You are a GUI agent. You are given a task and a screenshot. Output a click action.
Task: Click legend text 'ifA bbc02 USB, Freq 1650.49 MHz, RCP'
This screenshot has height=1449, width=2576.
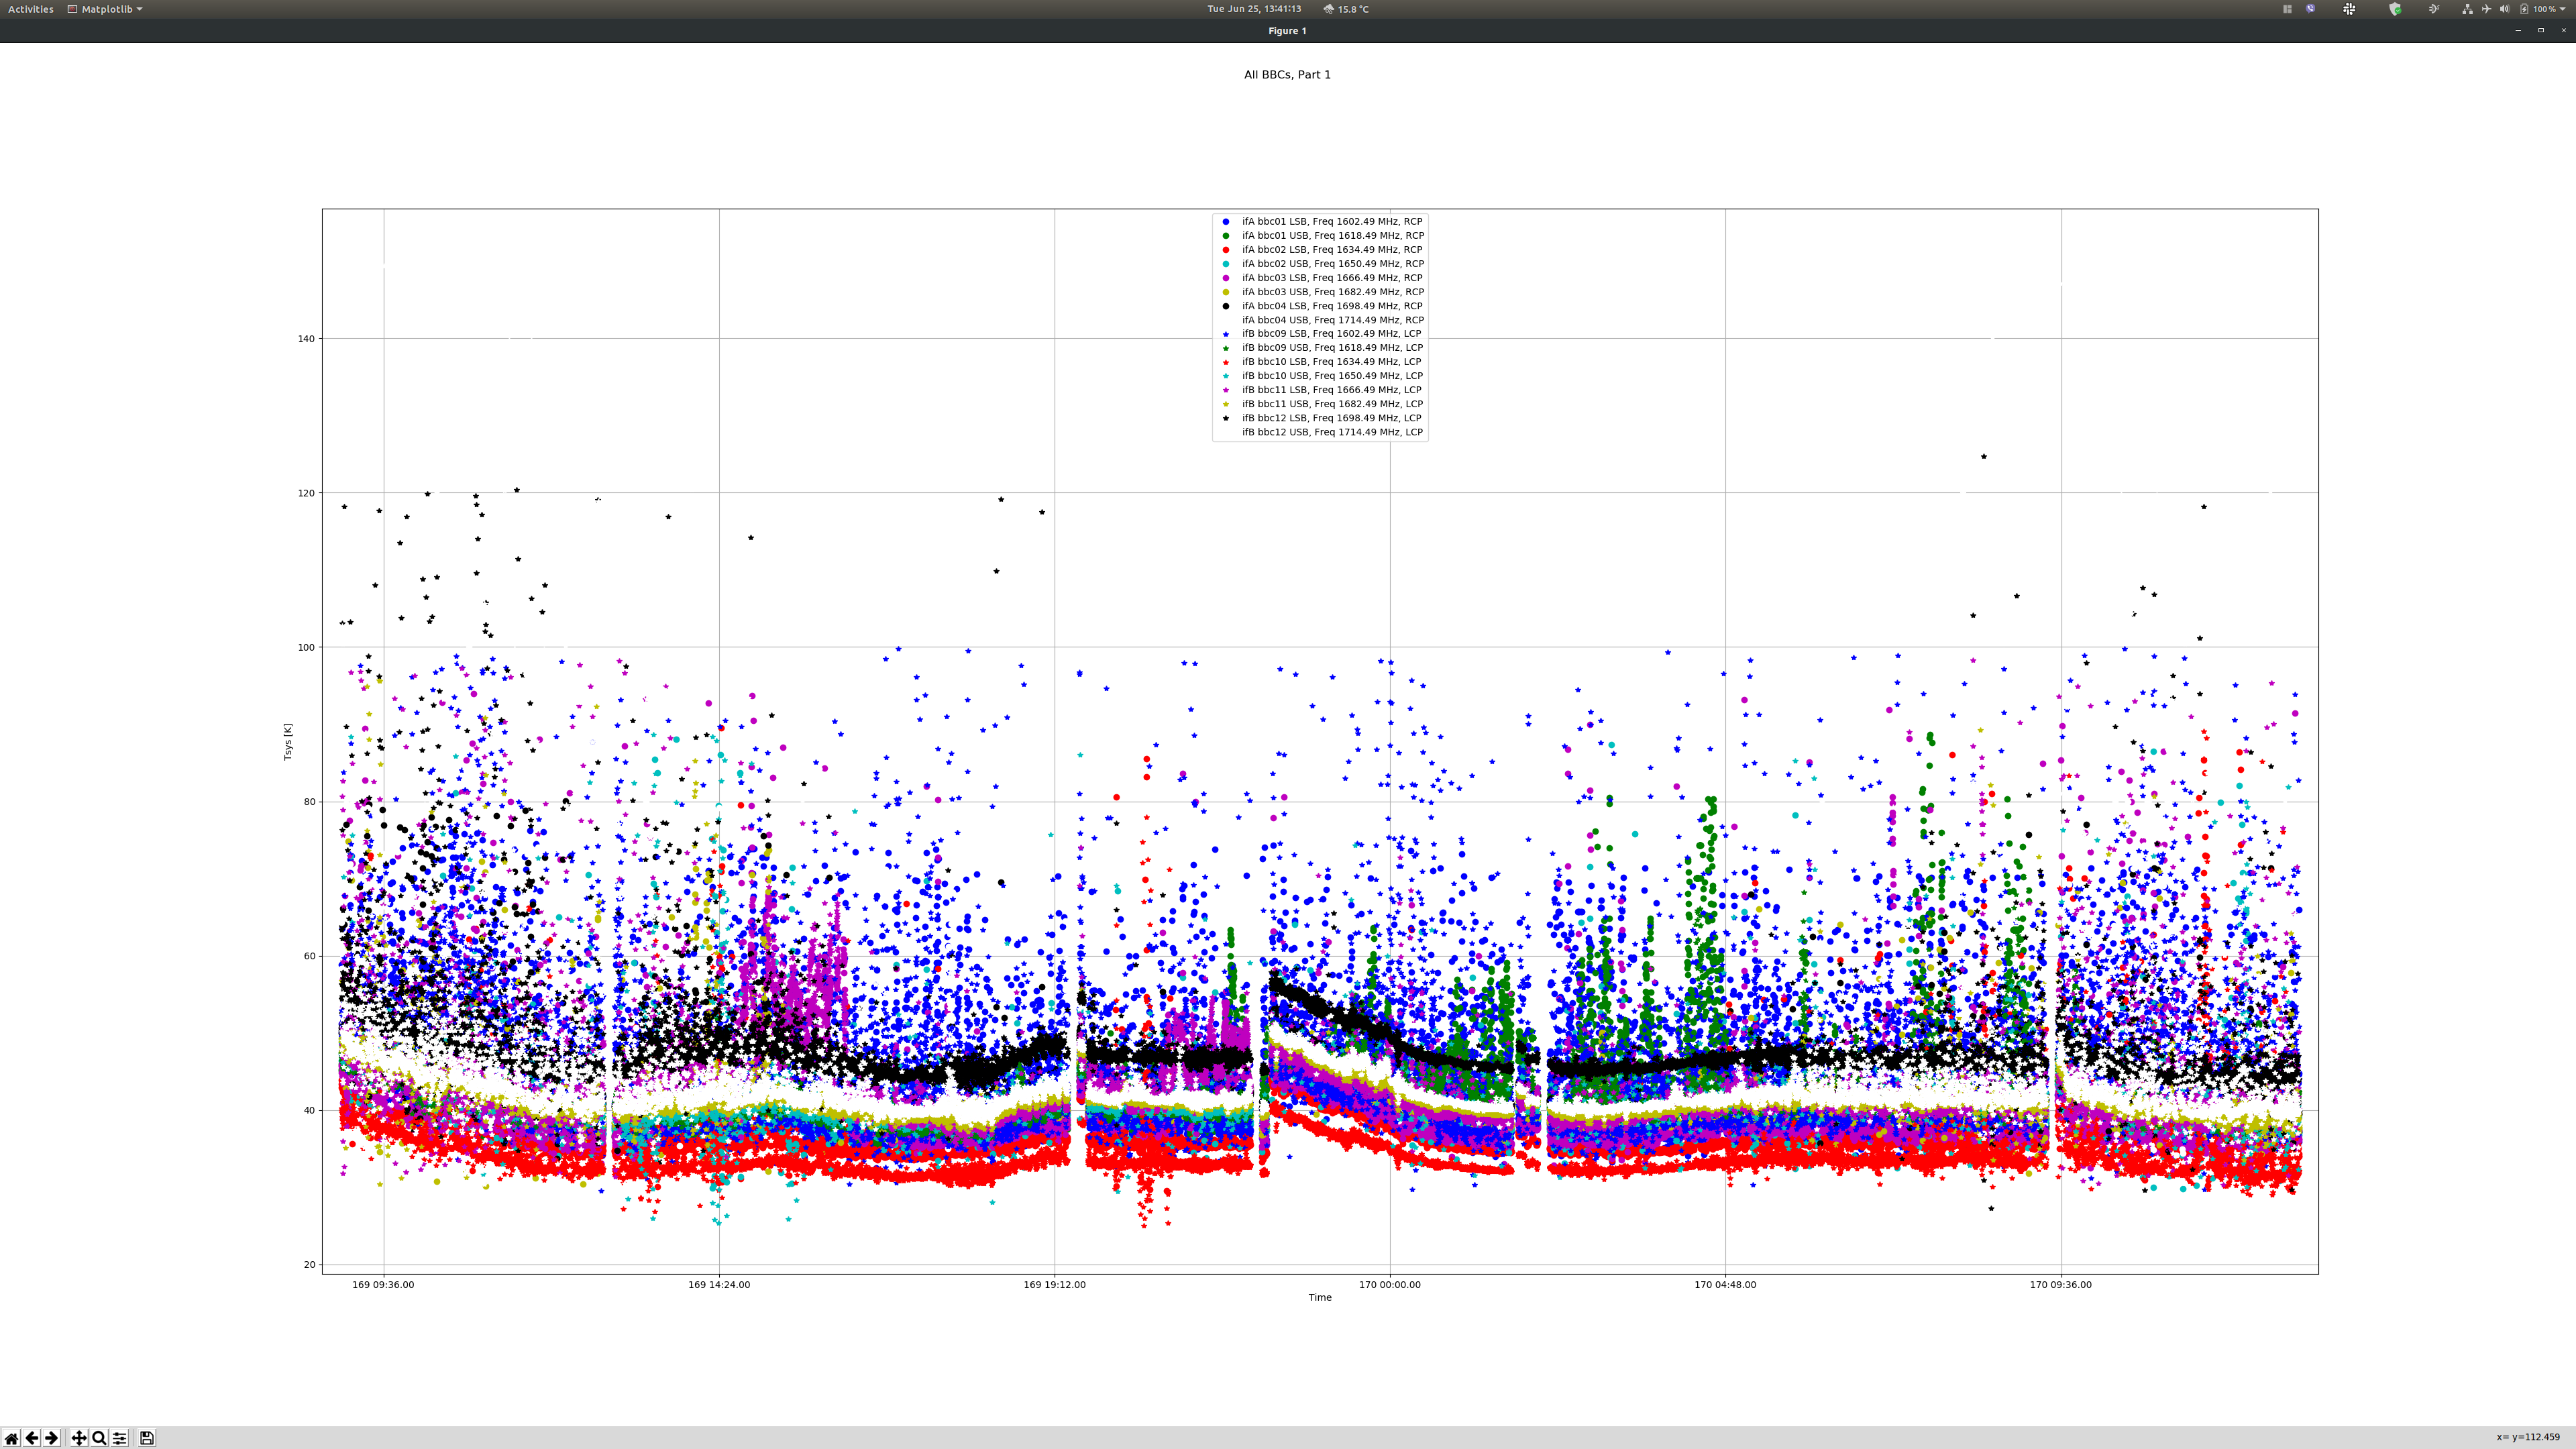[x=1333, y=264]
